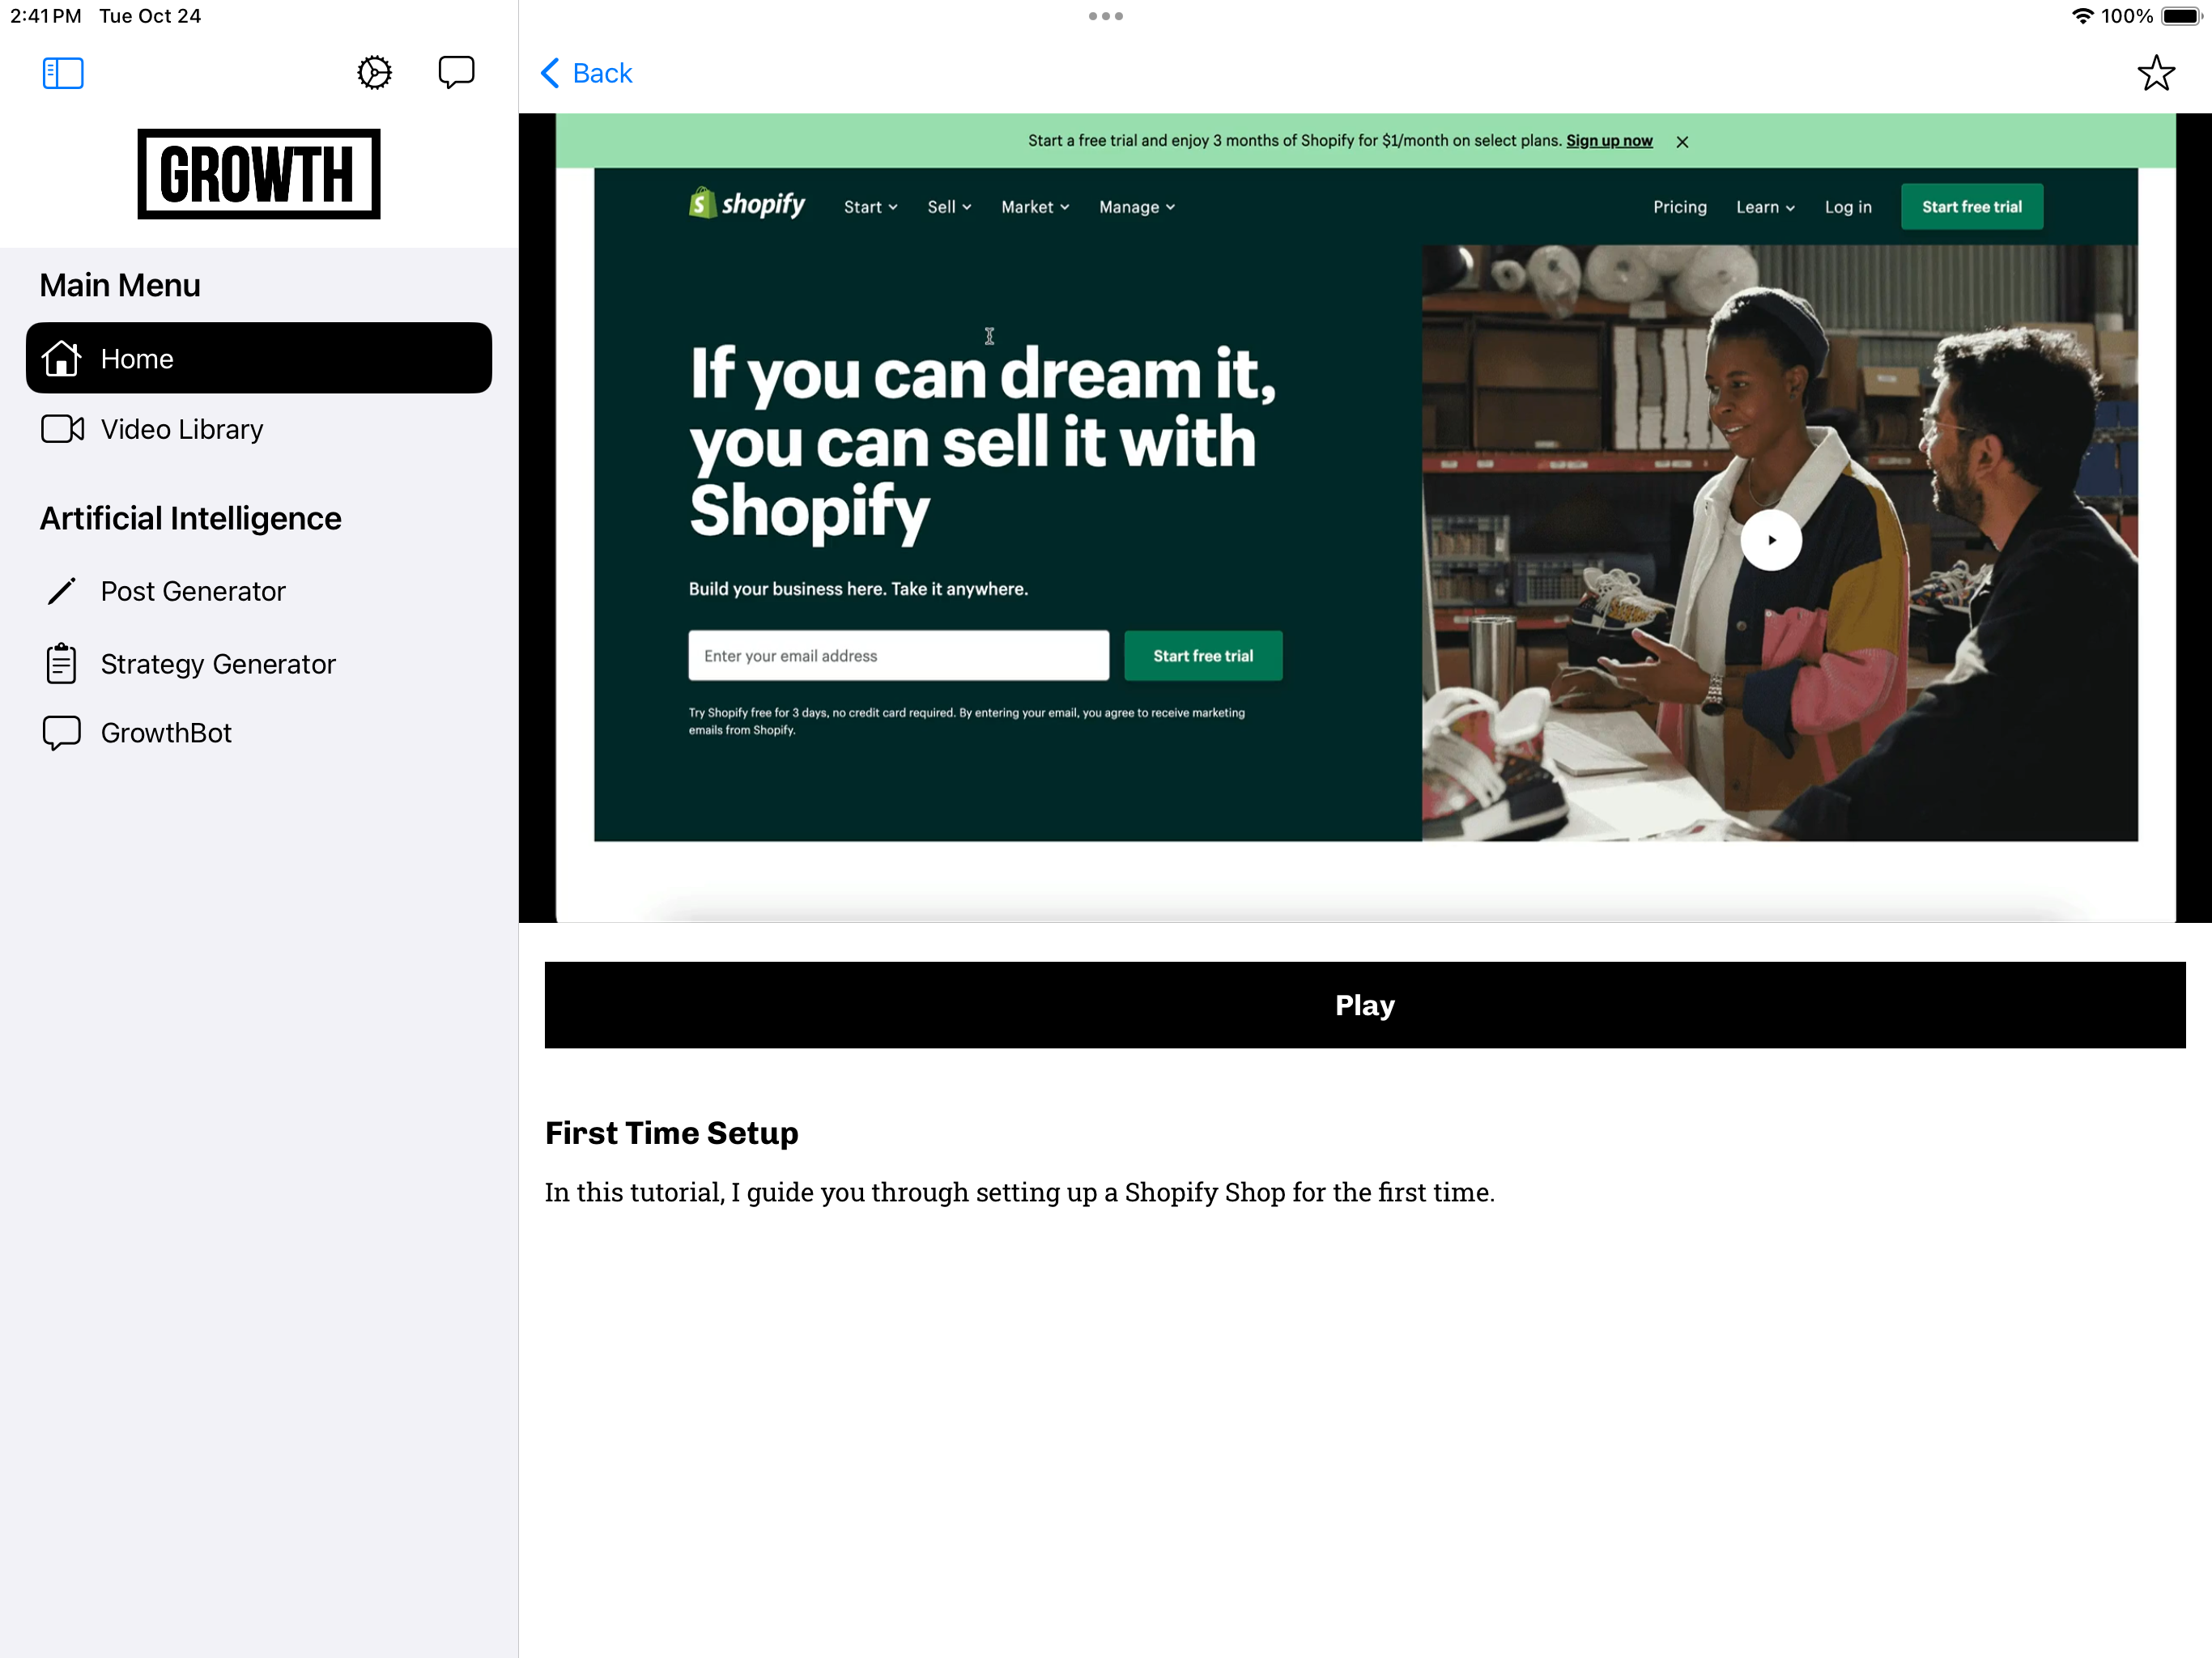Click Sign up now link in banner
2212x1658 pixels.
[x=1609, y=141]
